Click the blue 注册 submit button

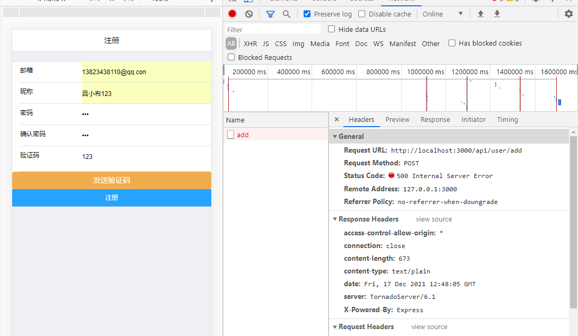(x=111, y=198)
